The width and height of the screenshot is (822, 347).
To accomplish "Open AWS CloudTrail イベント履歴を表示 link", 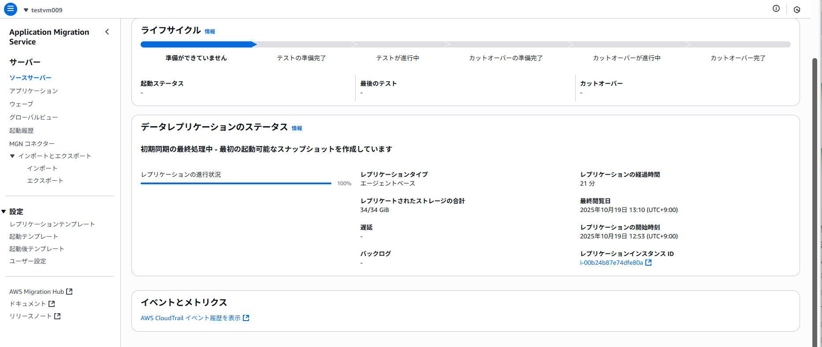I will point(190,318).
